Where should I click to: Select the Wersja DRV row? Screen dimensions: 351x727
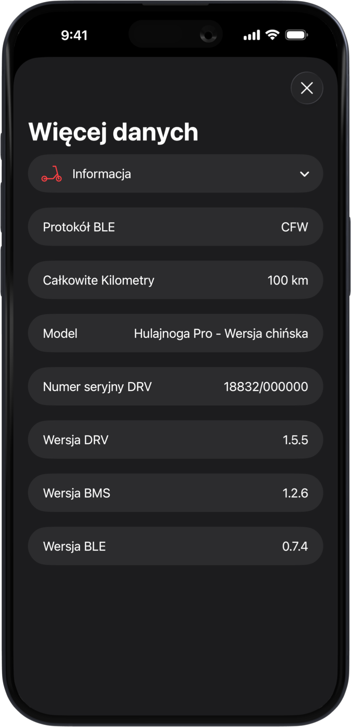[175, 440]
